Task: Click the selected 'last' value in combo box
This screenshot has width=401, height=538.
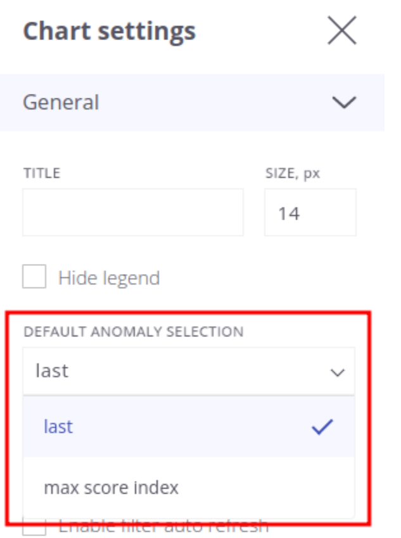Action: click(52, 371)
